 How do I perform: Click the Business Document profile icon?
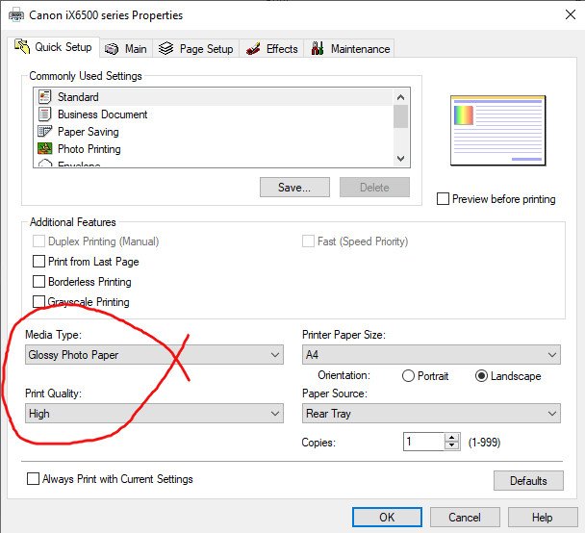point(45,114)
